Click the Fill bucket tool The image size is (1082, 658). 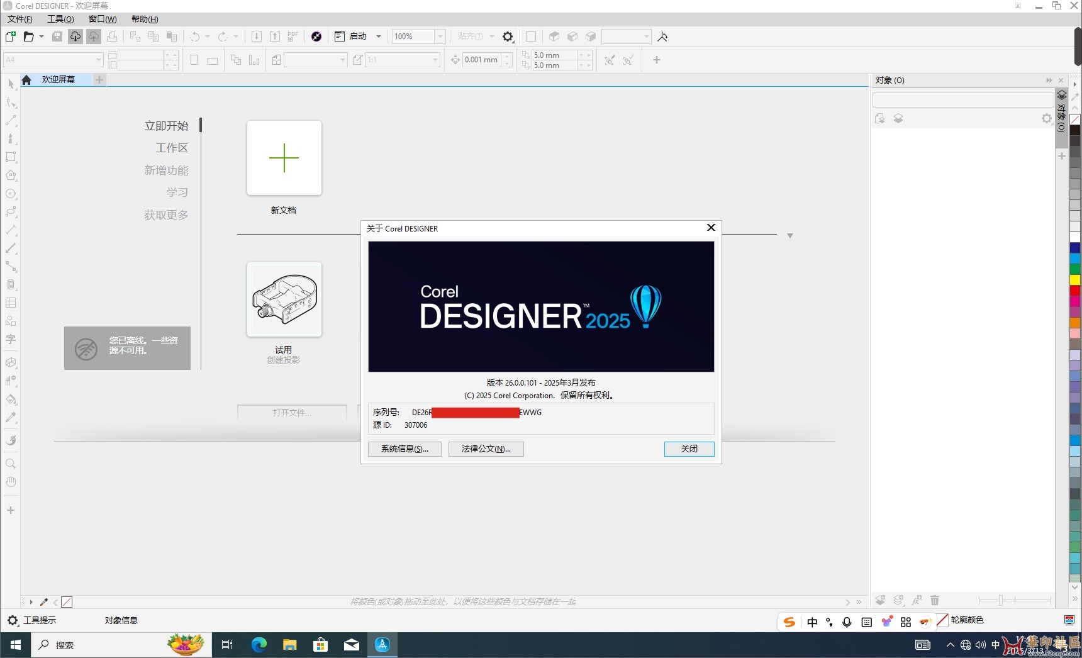(11, 399)
